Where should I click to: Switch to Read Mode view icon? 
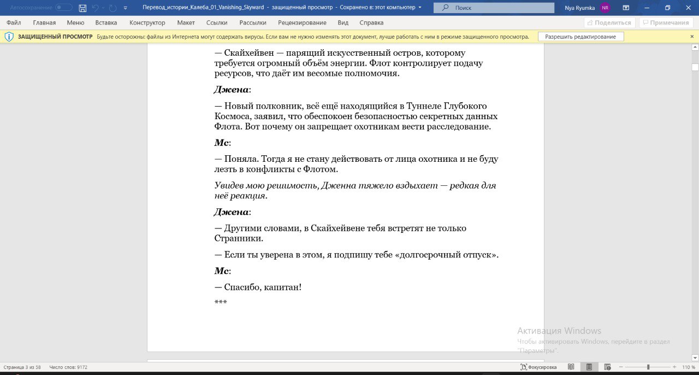571,367
